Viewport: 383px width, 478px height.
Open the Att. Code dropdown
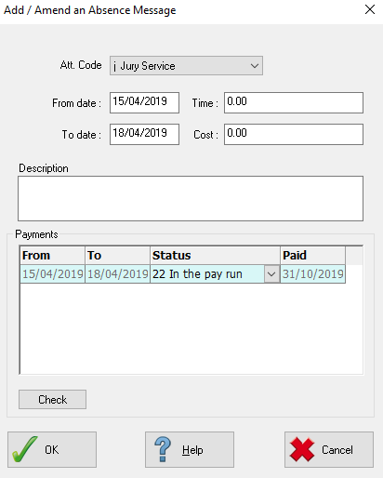(x=255, y=66)
